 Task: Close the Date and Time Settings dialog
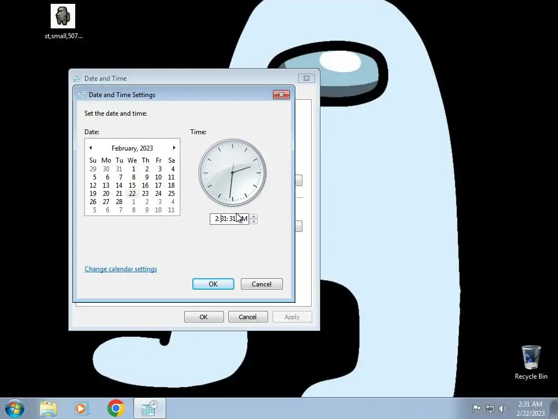coord(282,94)
